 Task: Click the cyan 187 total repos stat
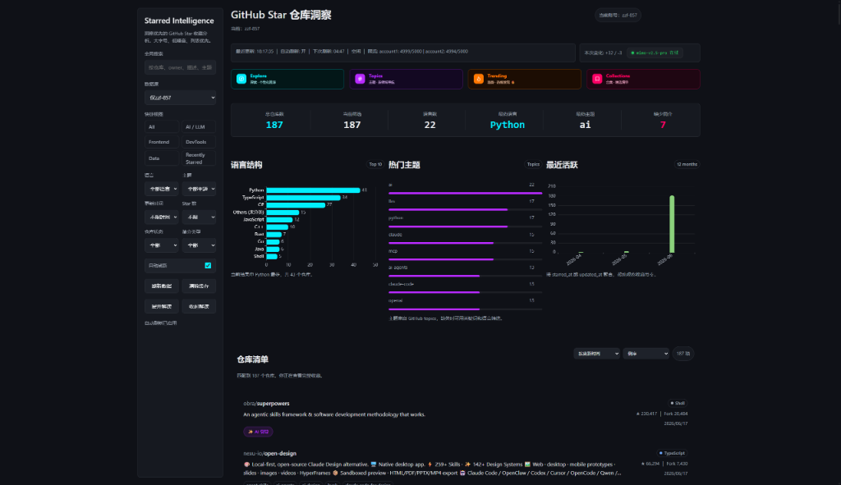274,125
